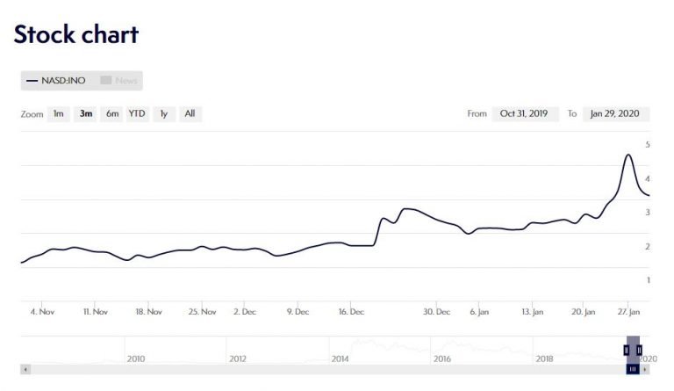Click the price peak near 27 Jan
Viewport: 674px width, 391px height.
point(627,156)
